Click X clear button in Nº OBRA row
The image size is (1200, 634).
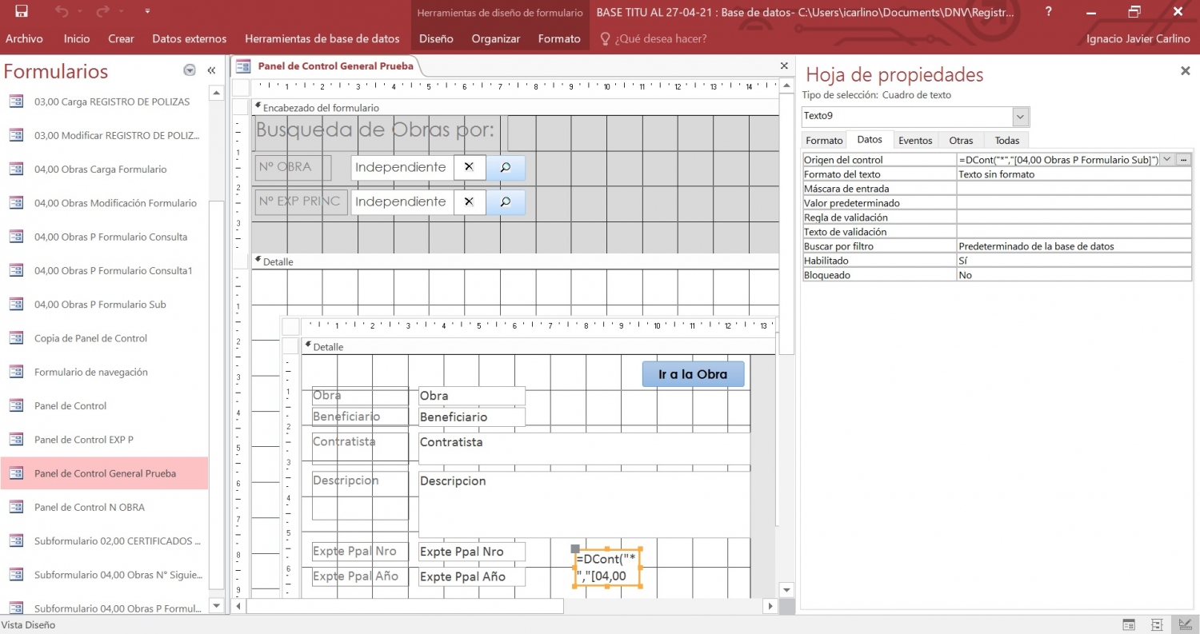pos(470,167)
